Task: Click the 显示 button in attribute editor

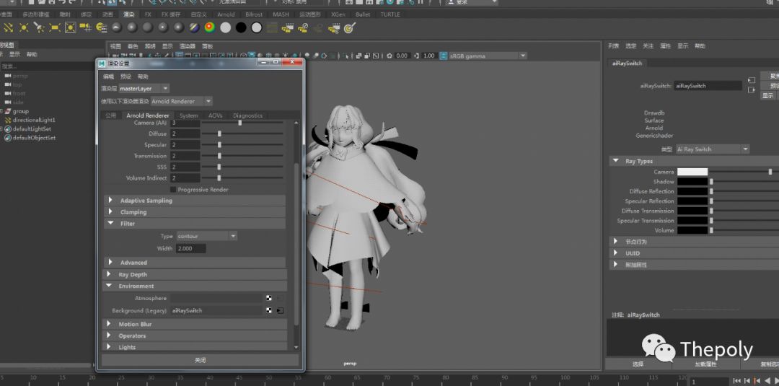Action: pos(769,95)
